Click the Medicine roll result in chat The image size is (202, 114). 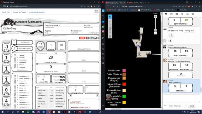point(181,88)
